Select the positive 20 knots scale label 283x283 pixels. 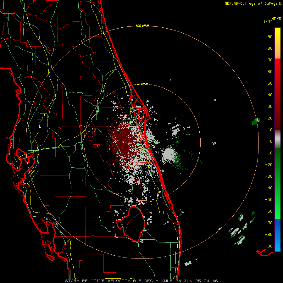coord(270,118)
